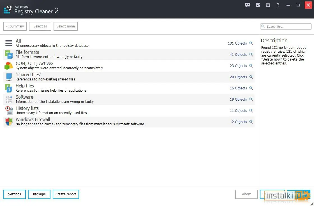
Task: Click the "shared files" category icon
Action: pos(9,77)
